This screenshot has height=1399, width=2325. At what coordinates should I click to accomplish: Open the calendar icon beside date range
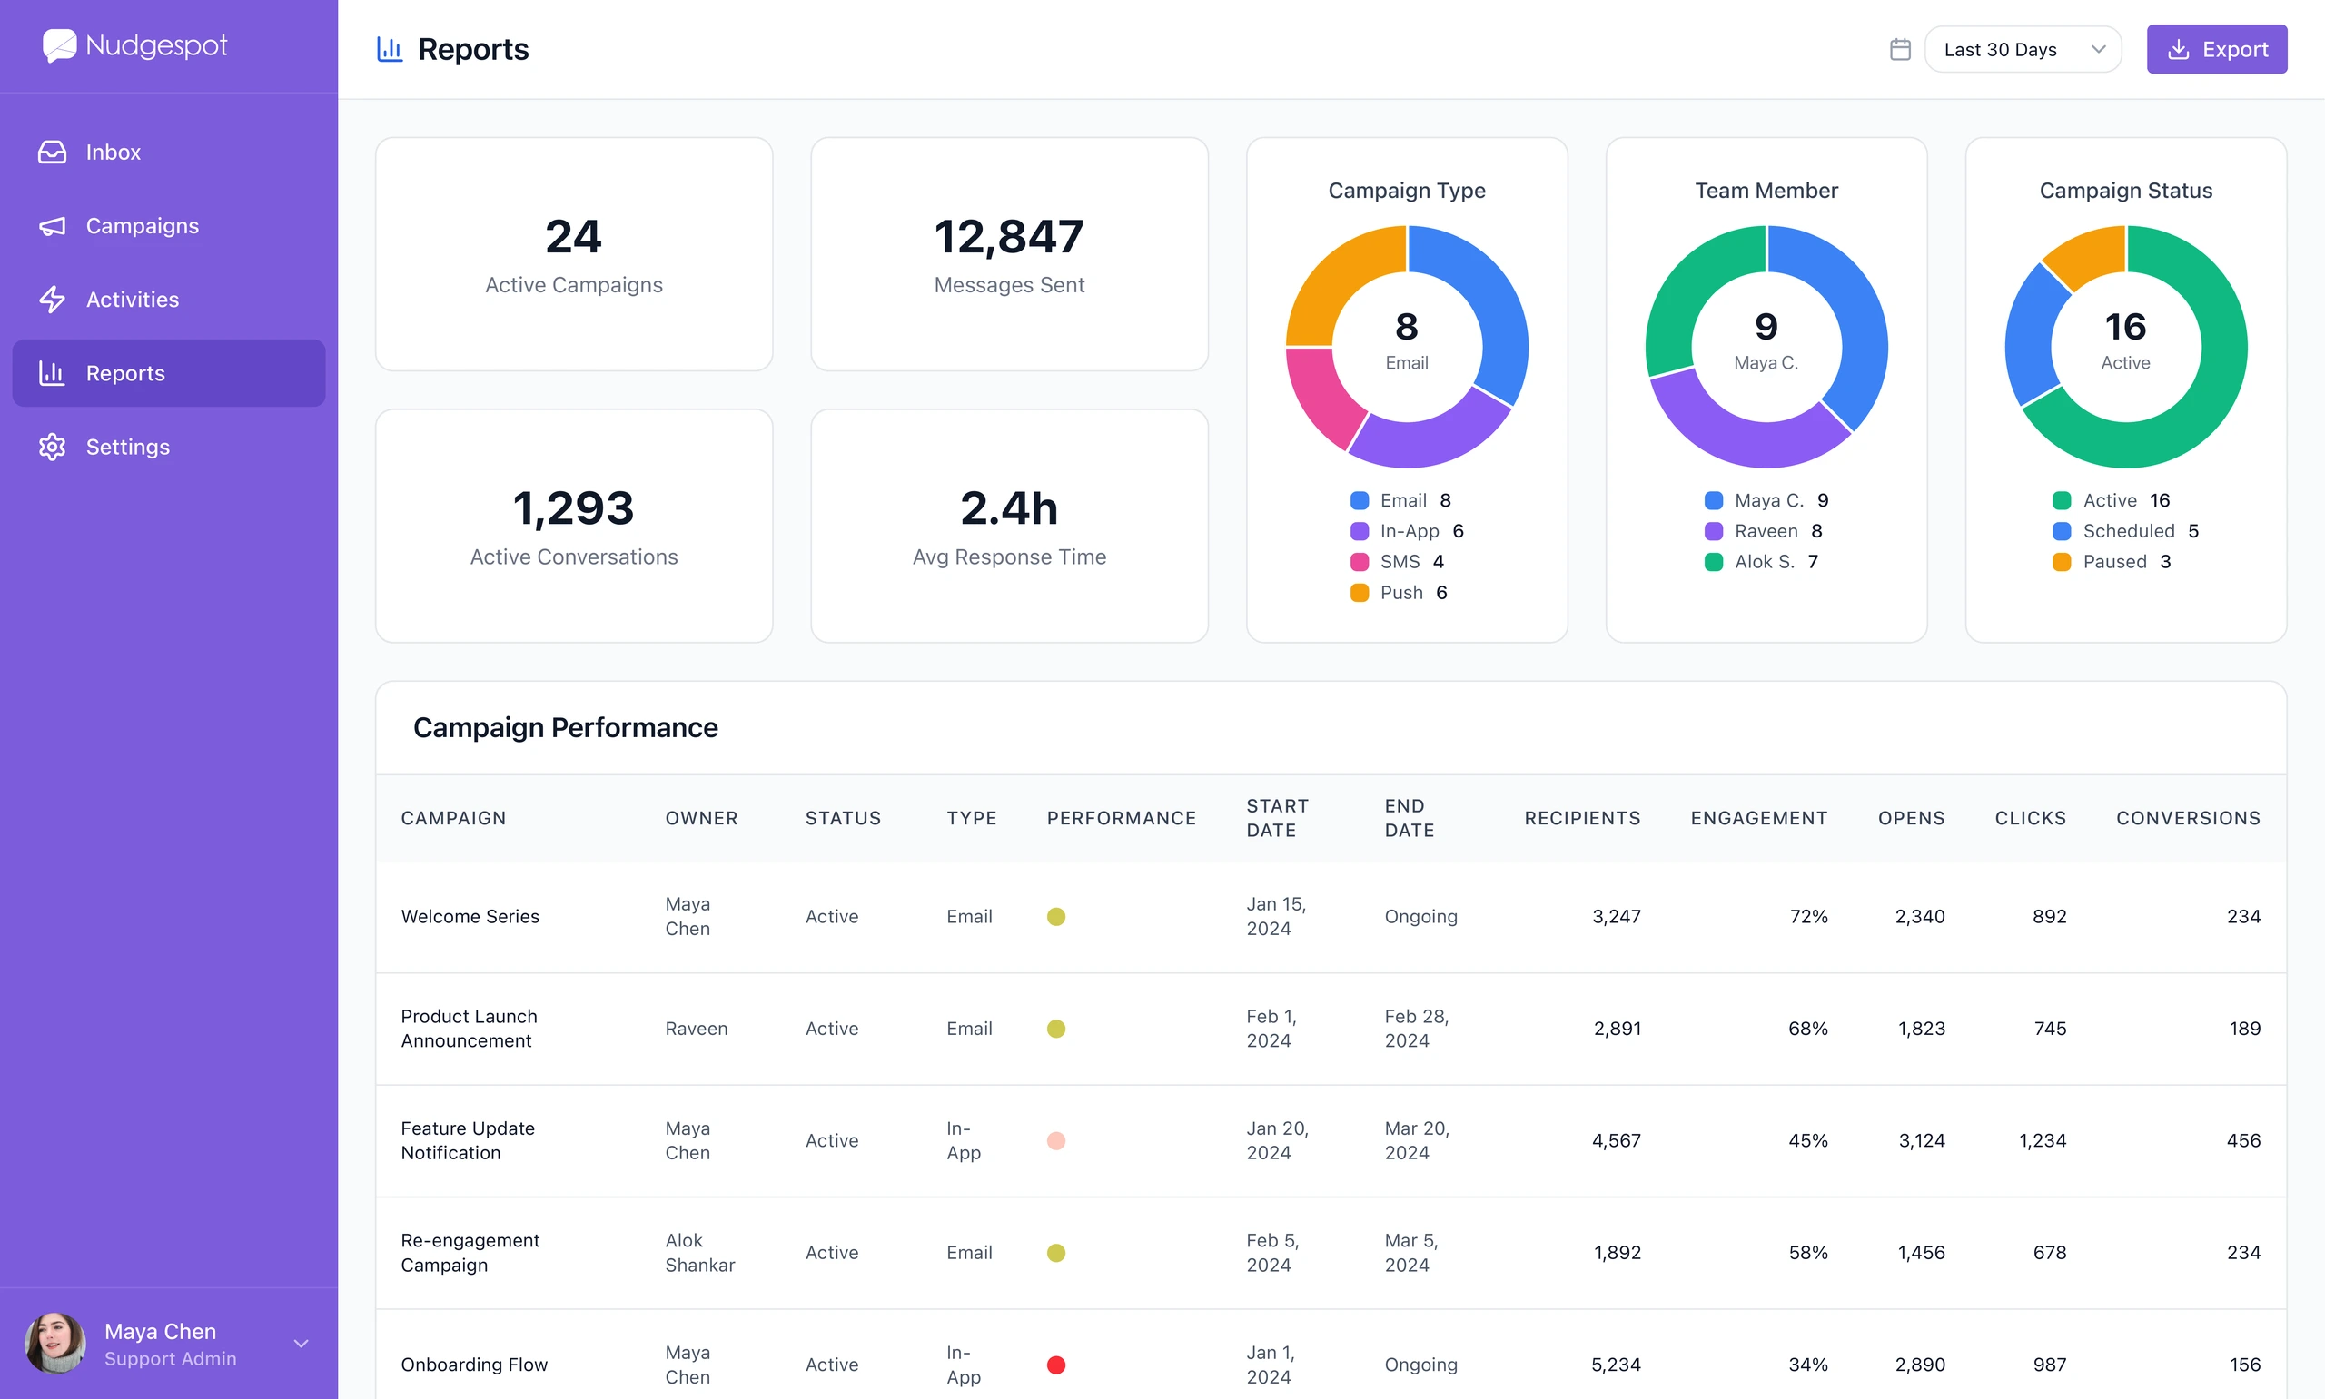1900,49
